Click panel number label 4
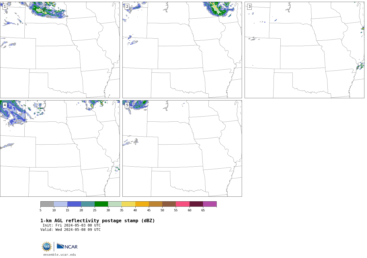367x258 pixels. (5, 105)
